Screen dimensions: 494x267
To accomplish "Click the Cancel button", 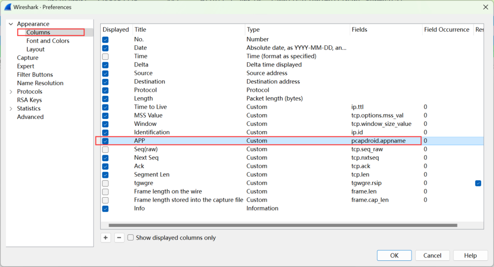I will [432, 255].
